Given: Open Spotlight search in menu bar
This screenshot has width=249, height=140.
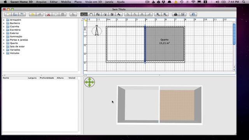Looking at the screenshot, I should tap(244, 2).
